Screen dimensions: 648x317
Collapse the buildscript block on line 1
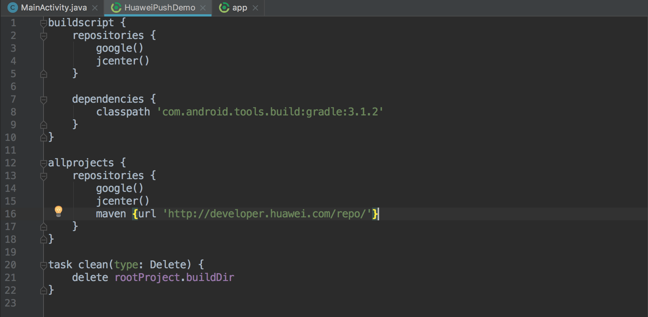point(43,23)
